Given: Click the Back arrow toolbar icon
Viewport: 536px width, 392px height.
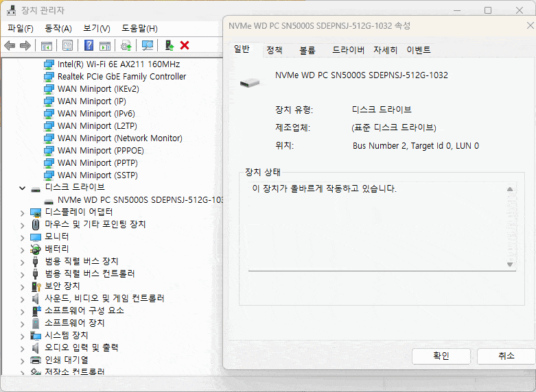Looking at the screenshot, I should coord(10,45).
